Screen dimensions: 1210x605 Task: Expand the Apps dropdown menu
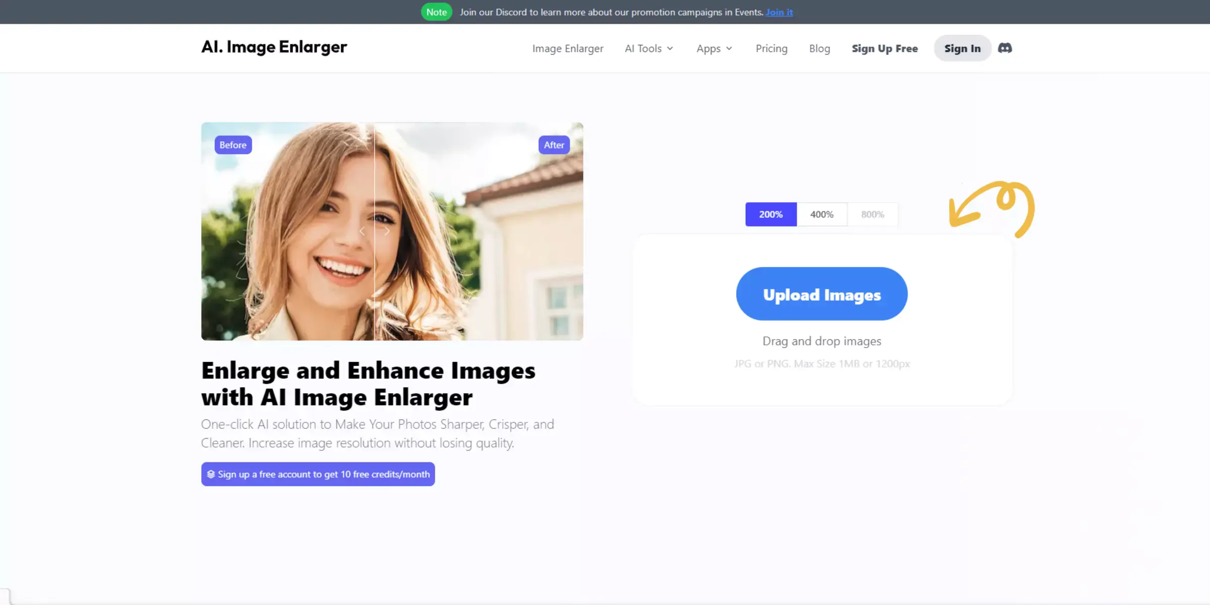(714, 48)
